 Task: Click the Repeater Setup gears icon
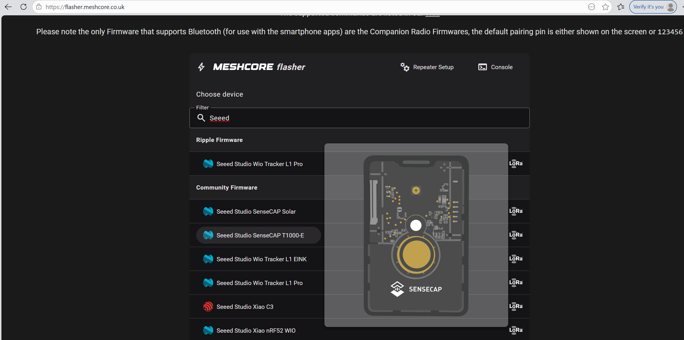point(405,67)
